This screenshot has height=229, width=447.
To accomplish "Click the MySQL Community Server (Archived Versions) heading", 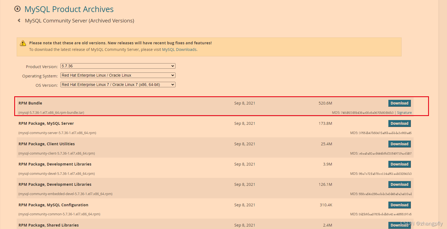I will (x=79, y=21).
